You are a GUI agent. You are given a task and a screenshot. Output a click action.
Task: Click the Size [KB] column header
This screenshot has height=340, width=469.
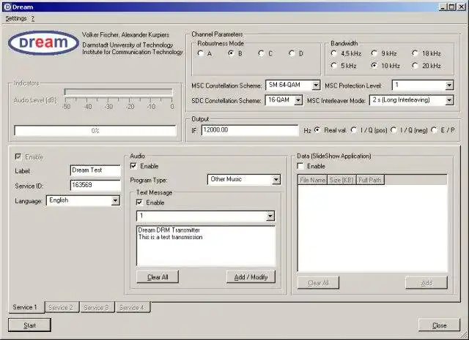[341, 180]
